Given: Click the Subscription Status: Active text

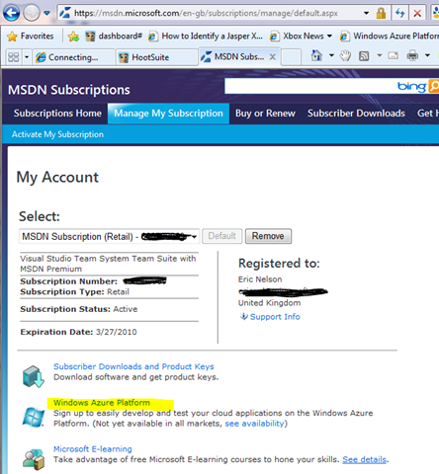Looking at the screenshot, I should point(79,309).
